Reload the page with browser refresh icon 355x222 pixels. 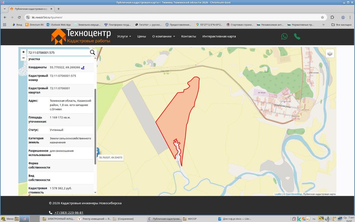coord(19,17)
